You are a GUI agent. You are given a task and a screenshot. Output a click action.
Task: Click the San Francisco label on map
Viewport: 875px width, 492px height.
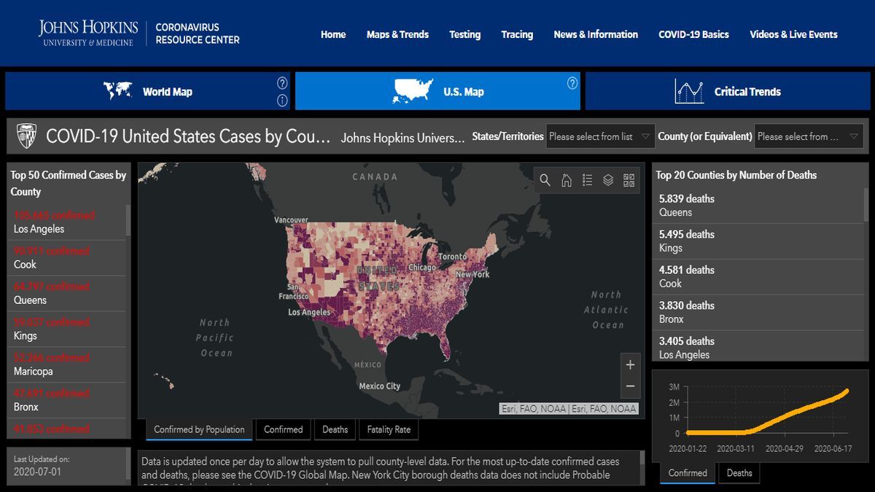pyautogui.click(x=293, y=292)
